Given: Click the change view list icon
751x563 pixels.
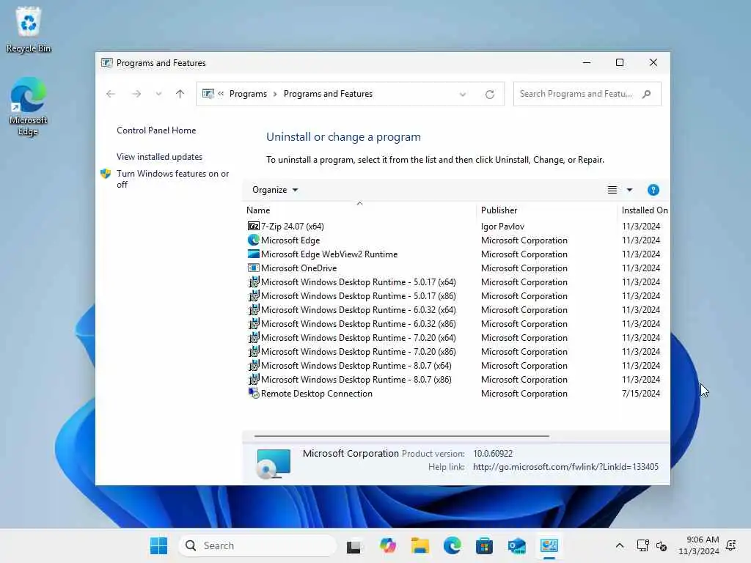Looking at the screenshot, I should click(x=612, y=190).
